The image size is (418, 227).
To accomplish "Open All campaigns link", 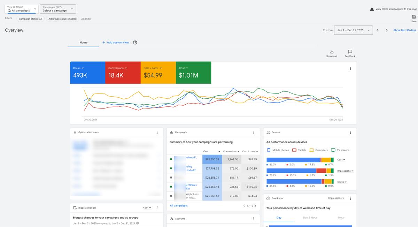I will (x=179, y=205).
